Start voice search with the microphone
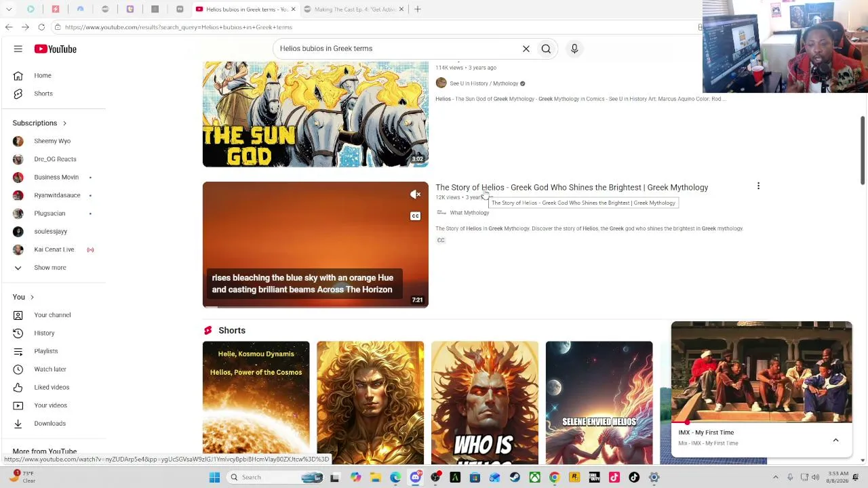 [x=574, y=49]
